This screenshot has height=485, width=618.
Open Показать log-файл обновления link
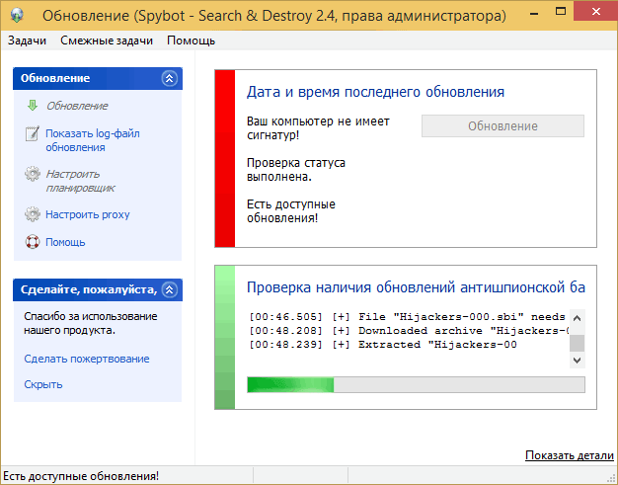tap(93, 140)
